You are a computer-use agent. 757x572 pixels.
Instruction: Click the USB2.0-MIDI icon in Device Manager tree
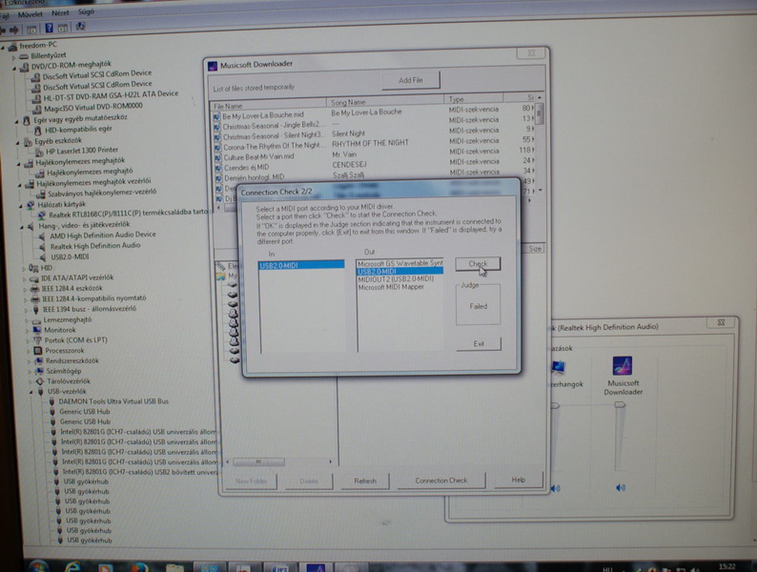tap(43, 257)
